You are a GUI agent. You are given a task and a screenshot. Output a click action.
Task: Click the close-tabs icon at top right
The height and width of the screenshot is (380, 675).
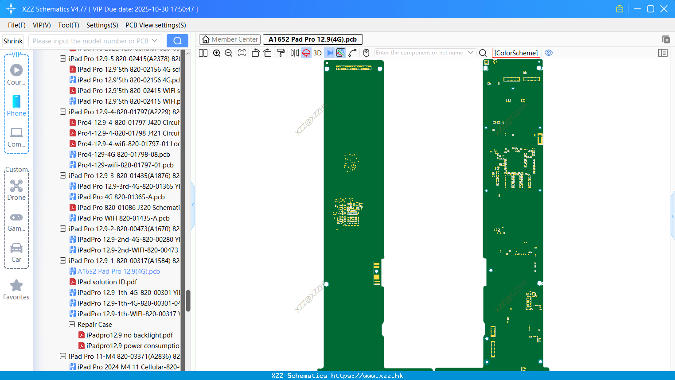(666, 39)
